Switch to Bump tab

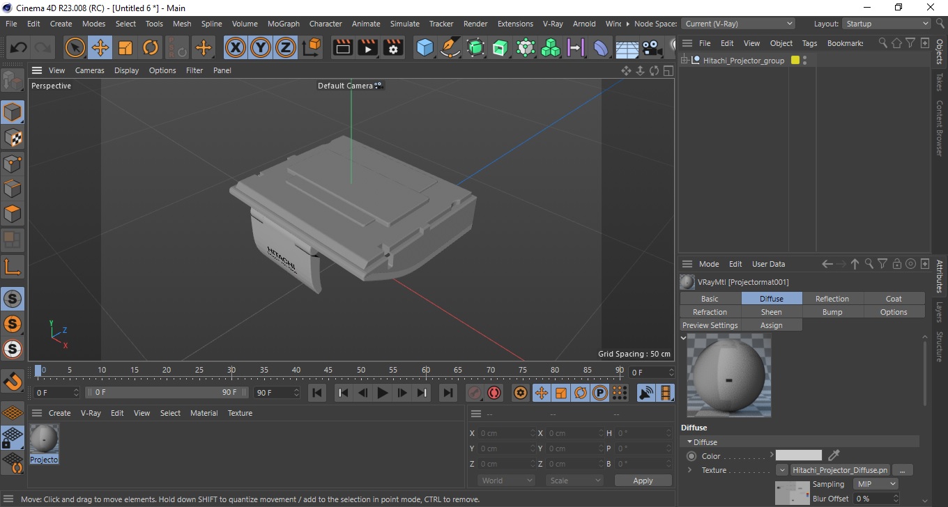(832, 312)
